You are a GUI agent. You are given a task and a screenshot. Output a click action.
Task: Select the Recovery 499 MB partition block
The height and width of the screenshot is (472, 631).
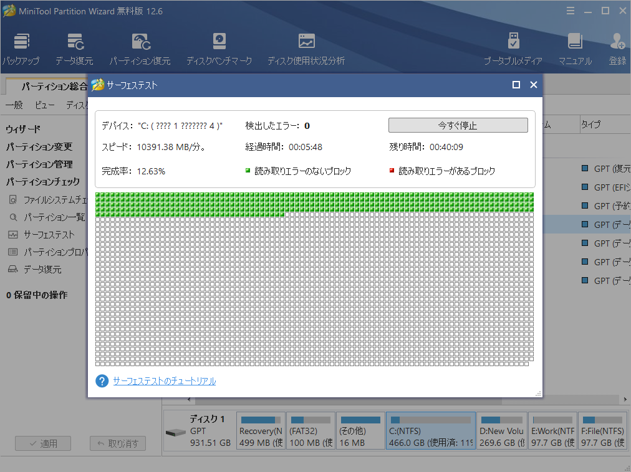coord(261,430)
